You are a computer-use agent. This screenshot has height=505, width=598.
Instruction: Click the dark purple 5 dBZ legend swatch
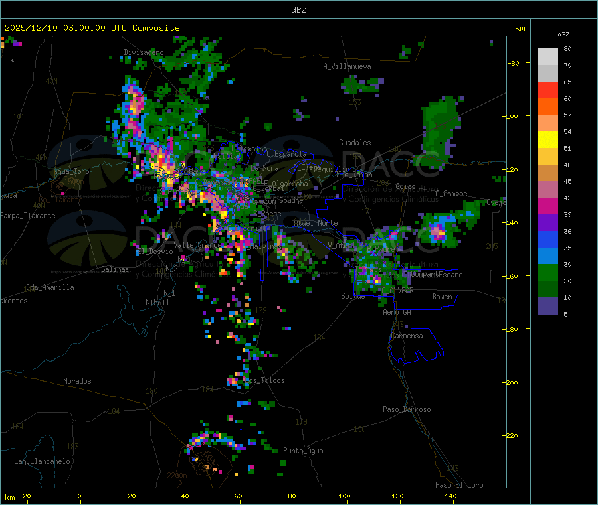point(548,306)
